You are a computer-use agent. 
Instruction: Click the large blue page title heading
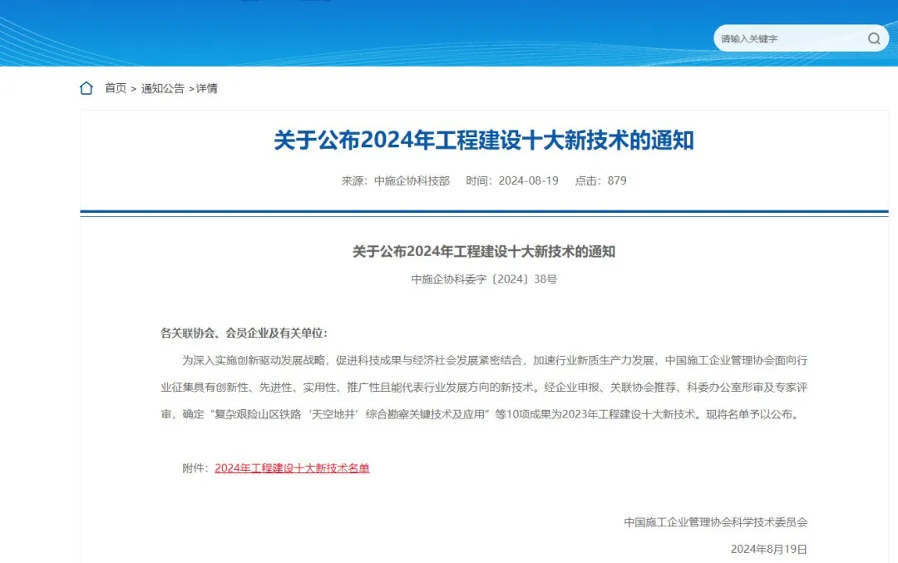[x=484, y=141]
